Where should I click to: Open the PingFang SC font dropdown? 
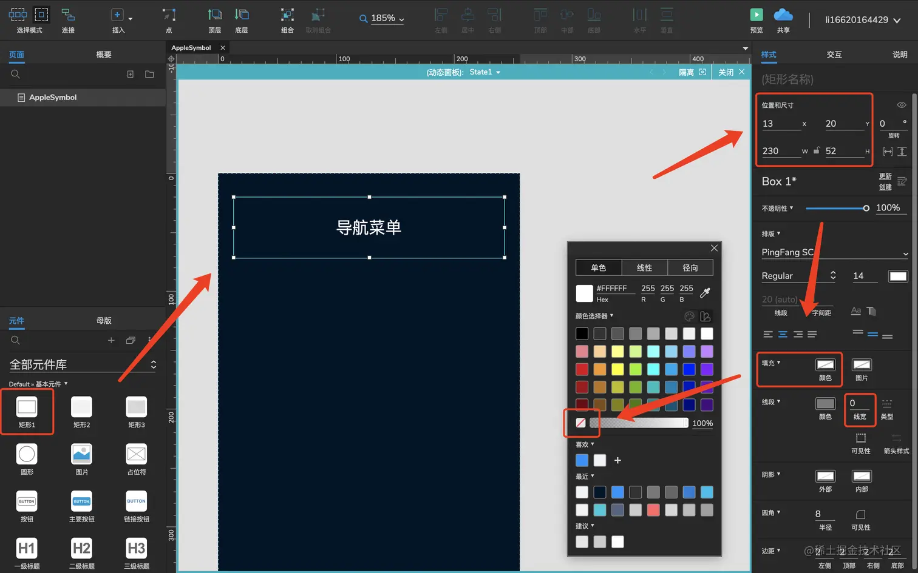click(835, 252)
